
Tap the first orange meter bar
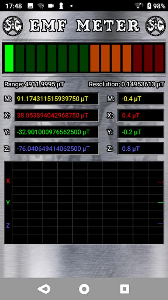[95, 58]
